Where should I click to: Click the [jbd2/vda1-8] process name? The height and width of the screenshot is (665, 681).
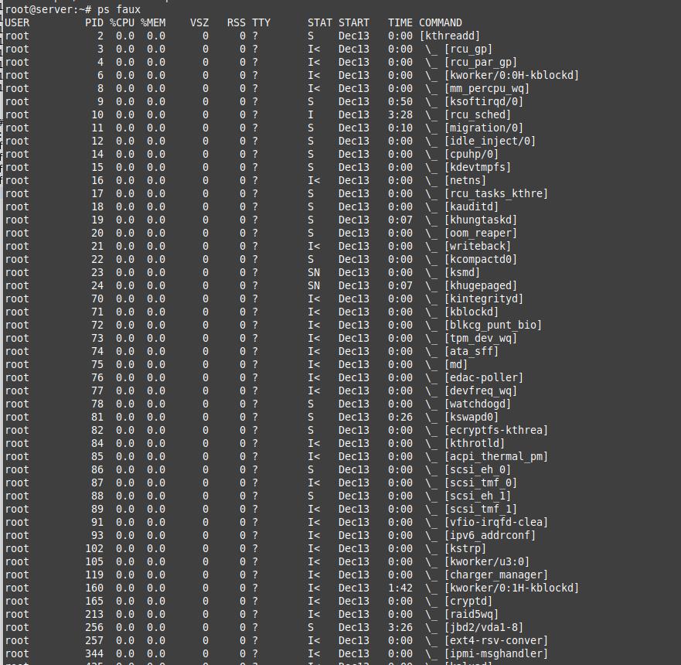pos(483,627)
